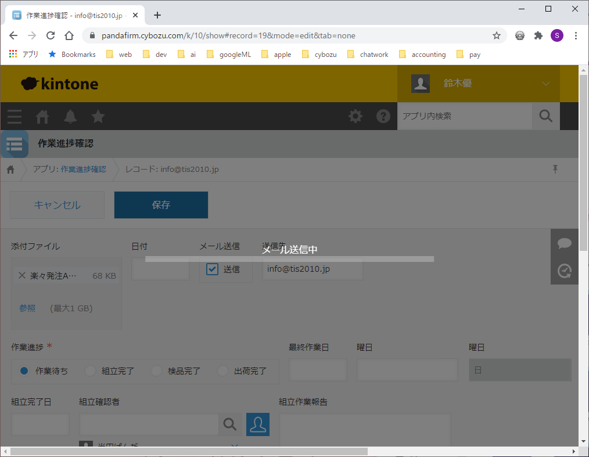Open the change history clock icon

pyautogui.click(x=564, y=271)
